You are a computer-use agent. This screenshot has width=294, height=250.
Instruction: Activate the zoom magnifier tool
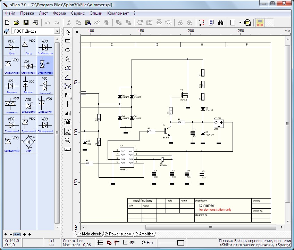coord(68,140)
